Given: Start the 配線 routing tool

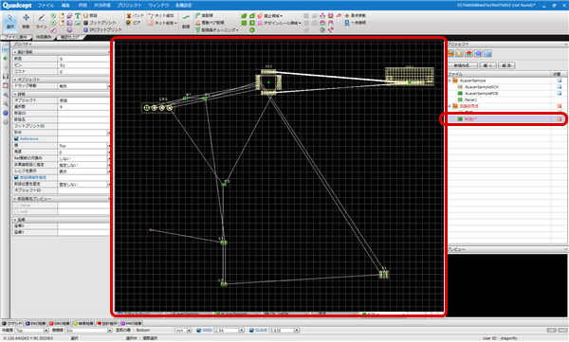Looking at the screenshot, I should [x=186, y=22].
